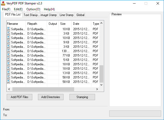Screen dimensions: 164x120
Task: Switch to the PDF File List tab
Action: point(13,14)
